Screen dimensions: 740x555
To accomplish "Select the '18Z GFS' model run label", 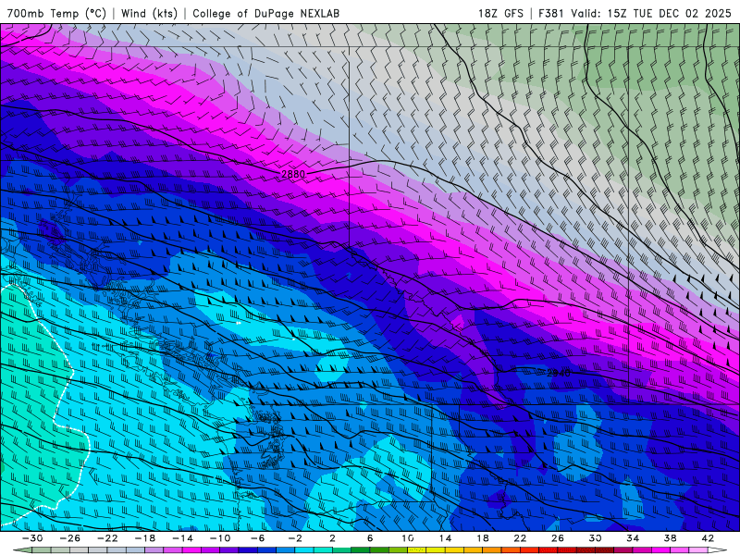I will pos(500,13).
